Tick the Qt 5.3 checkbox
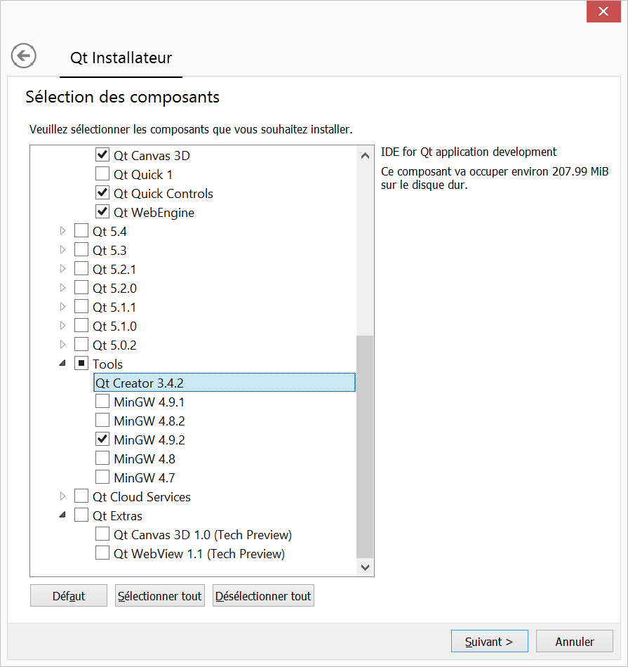Screen dimensions: 628x667 coord(81,249)
